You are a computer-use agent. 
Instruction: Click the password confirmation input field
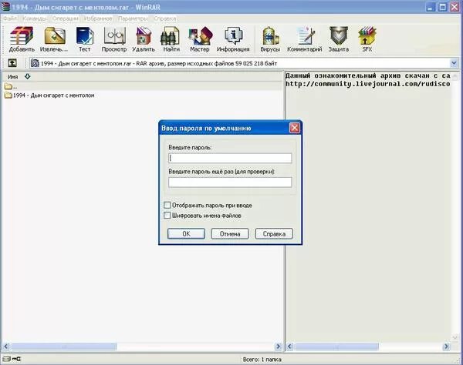pos(230,182)
